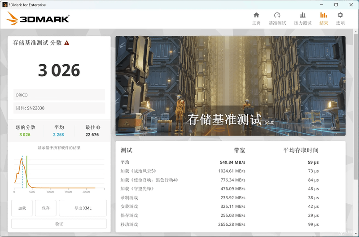This screenshot has width=359, height=237.
Task: Select the ORICO device name field
Action: (59, 95)
